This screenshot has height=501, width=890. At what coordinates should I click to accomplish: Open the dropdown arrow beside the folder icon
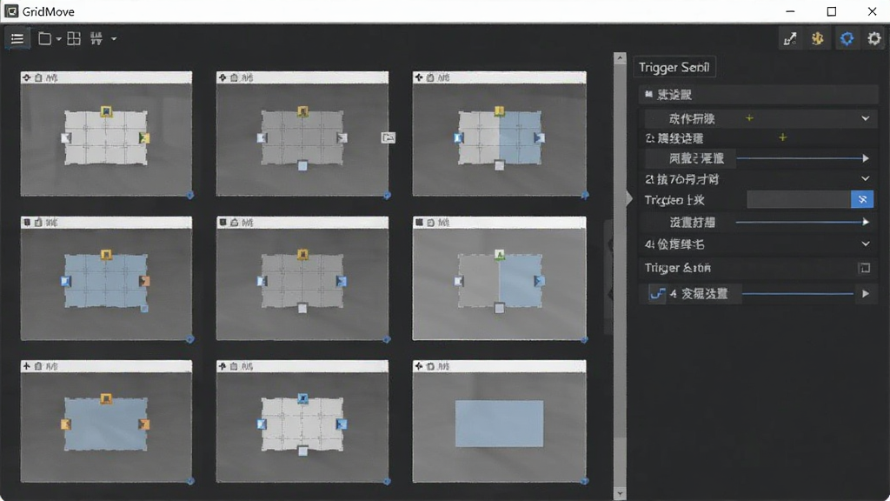point(58,39)
